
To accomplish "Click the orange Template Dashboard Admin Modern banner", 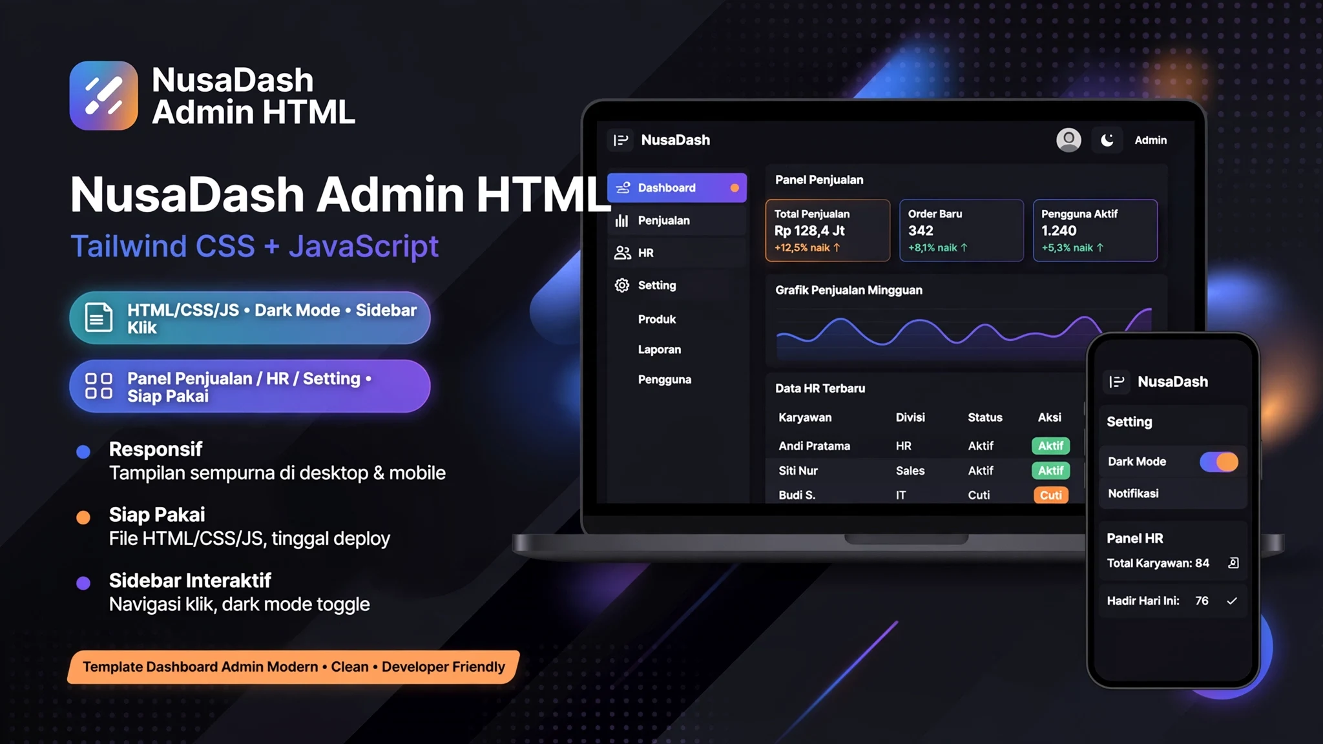I will coord(294,667).
